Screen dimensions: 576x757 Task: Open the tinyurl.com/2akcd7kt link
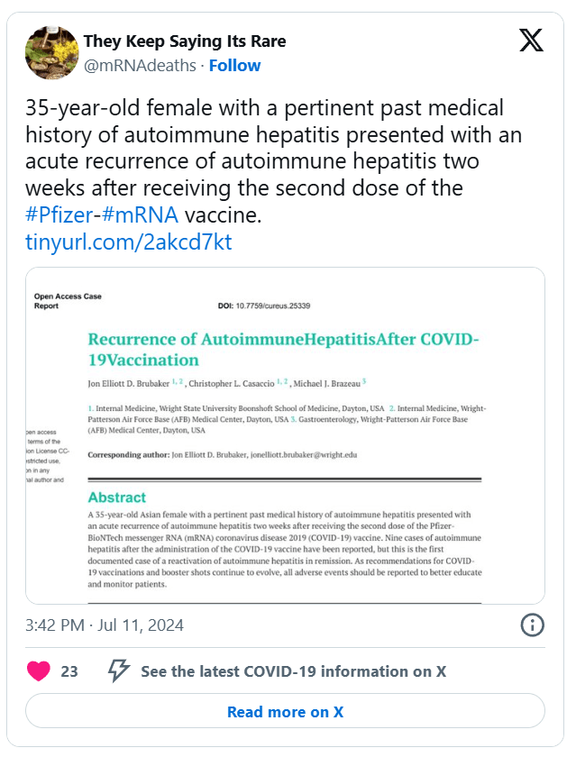click(128, 242)
